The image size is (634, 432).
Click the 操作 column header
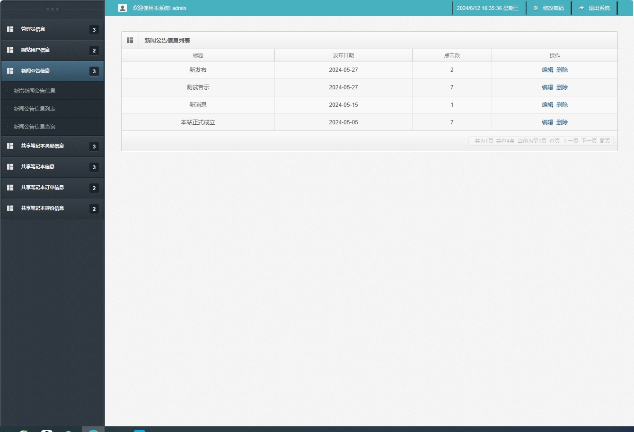[555, 55]
